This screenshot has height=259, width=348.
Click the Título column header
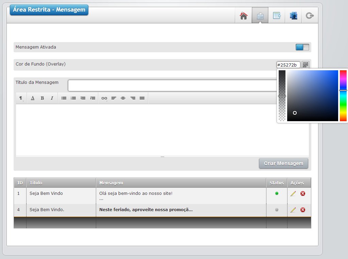pyautogui.click(x=61, y=183)
